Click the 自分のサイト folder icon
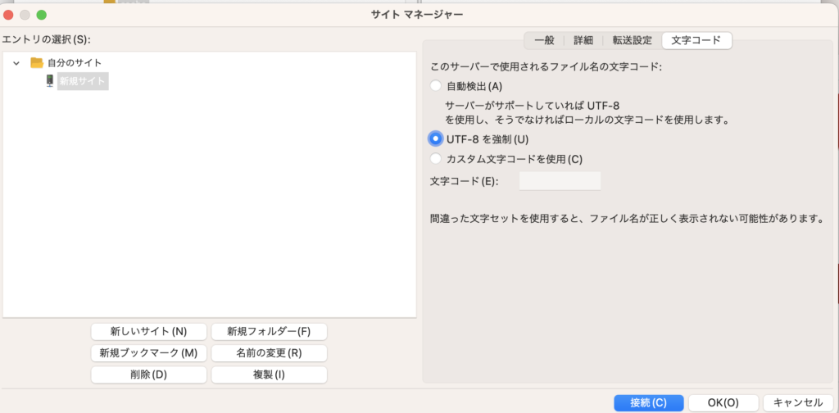The image size is (839, 413). [37, 63]
